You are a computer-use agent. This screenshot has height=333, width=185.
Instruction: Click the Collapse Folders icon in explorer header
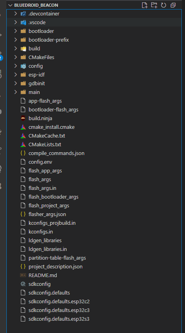pyautogui.click(x=173, y=5)
